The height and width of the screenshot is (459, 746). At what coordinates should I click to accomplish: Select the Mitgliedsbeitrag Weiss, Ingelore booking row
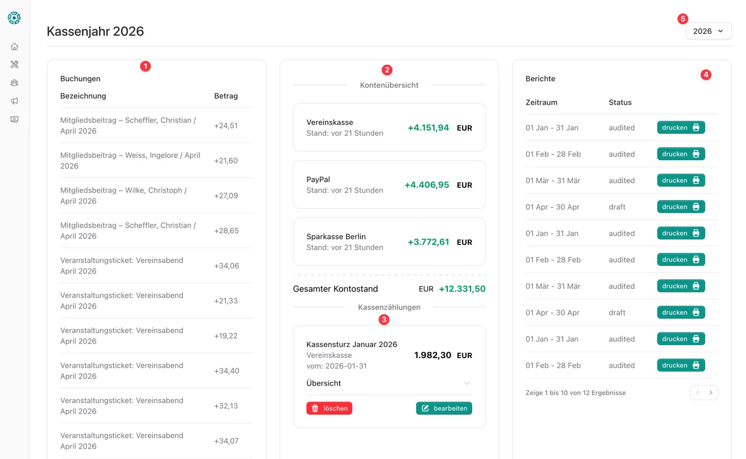151,160
